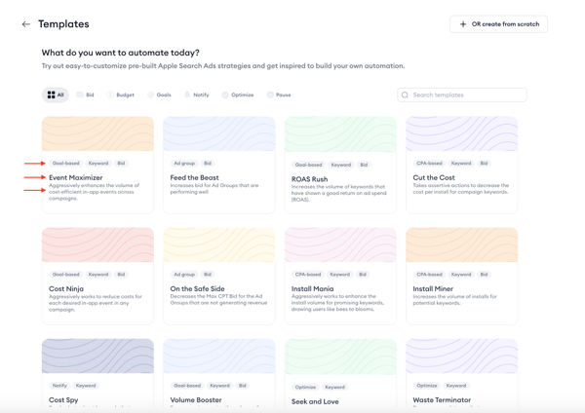The width and height of the screenshot is (585, 413).
Task: Click Goal-based tag on Event Maximizer card
Action: pyautogui.click(x=65, y=164)
